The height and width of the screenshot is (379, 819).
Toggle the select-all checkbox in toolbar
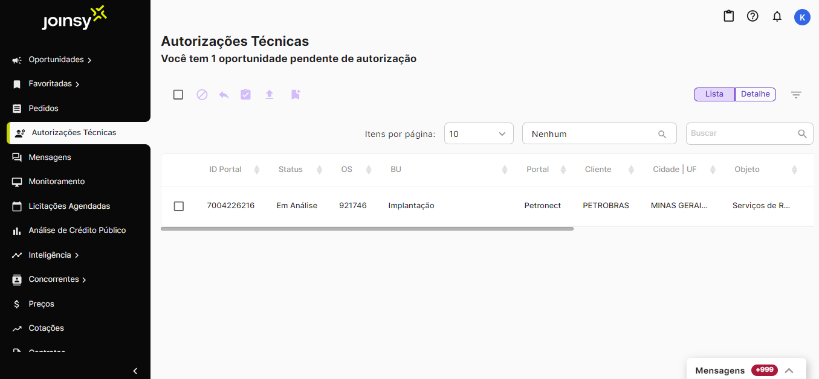(x=178, y=95)
